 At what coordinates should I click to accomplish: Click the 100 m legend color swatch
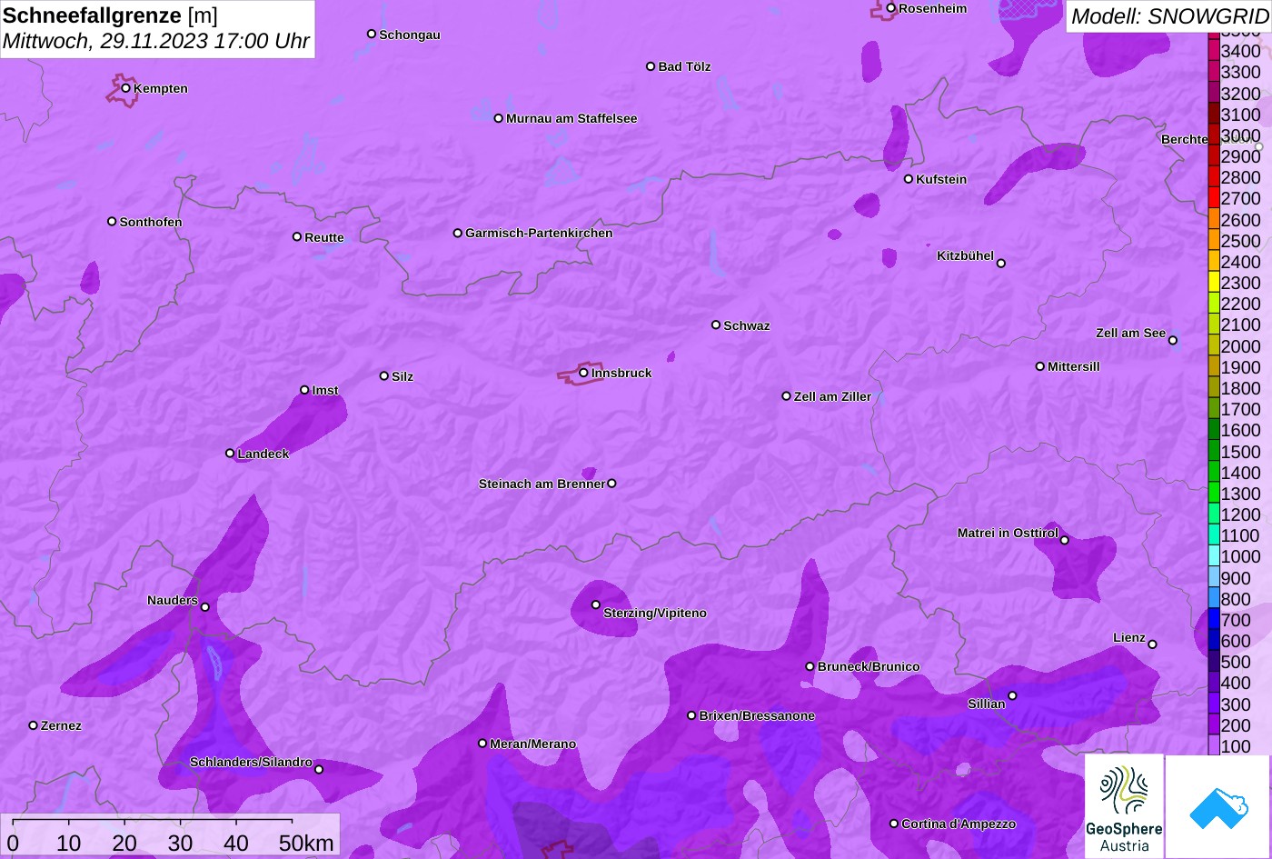[1214, 745]
